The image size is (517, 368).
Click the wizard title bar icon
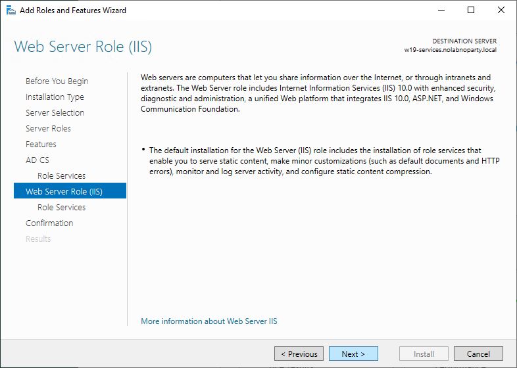[x=11, y=11]
